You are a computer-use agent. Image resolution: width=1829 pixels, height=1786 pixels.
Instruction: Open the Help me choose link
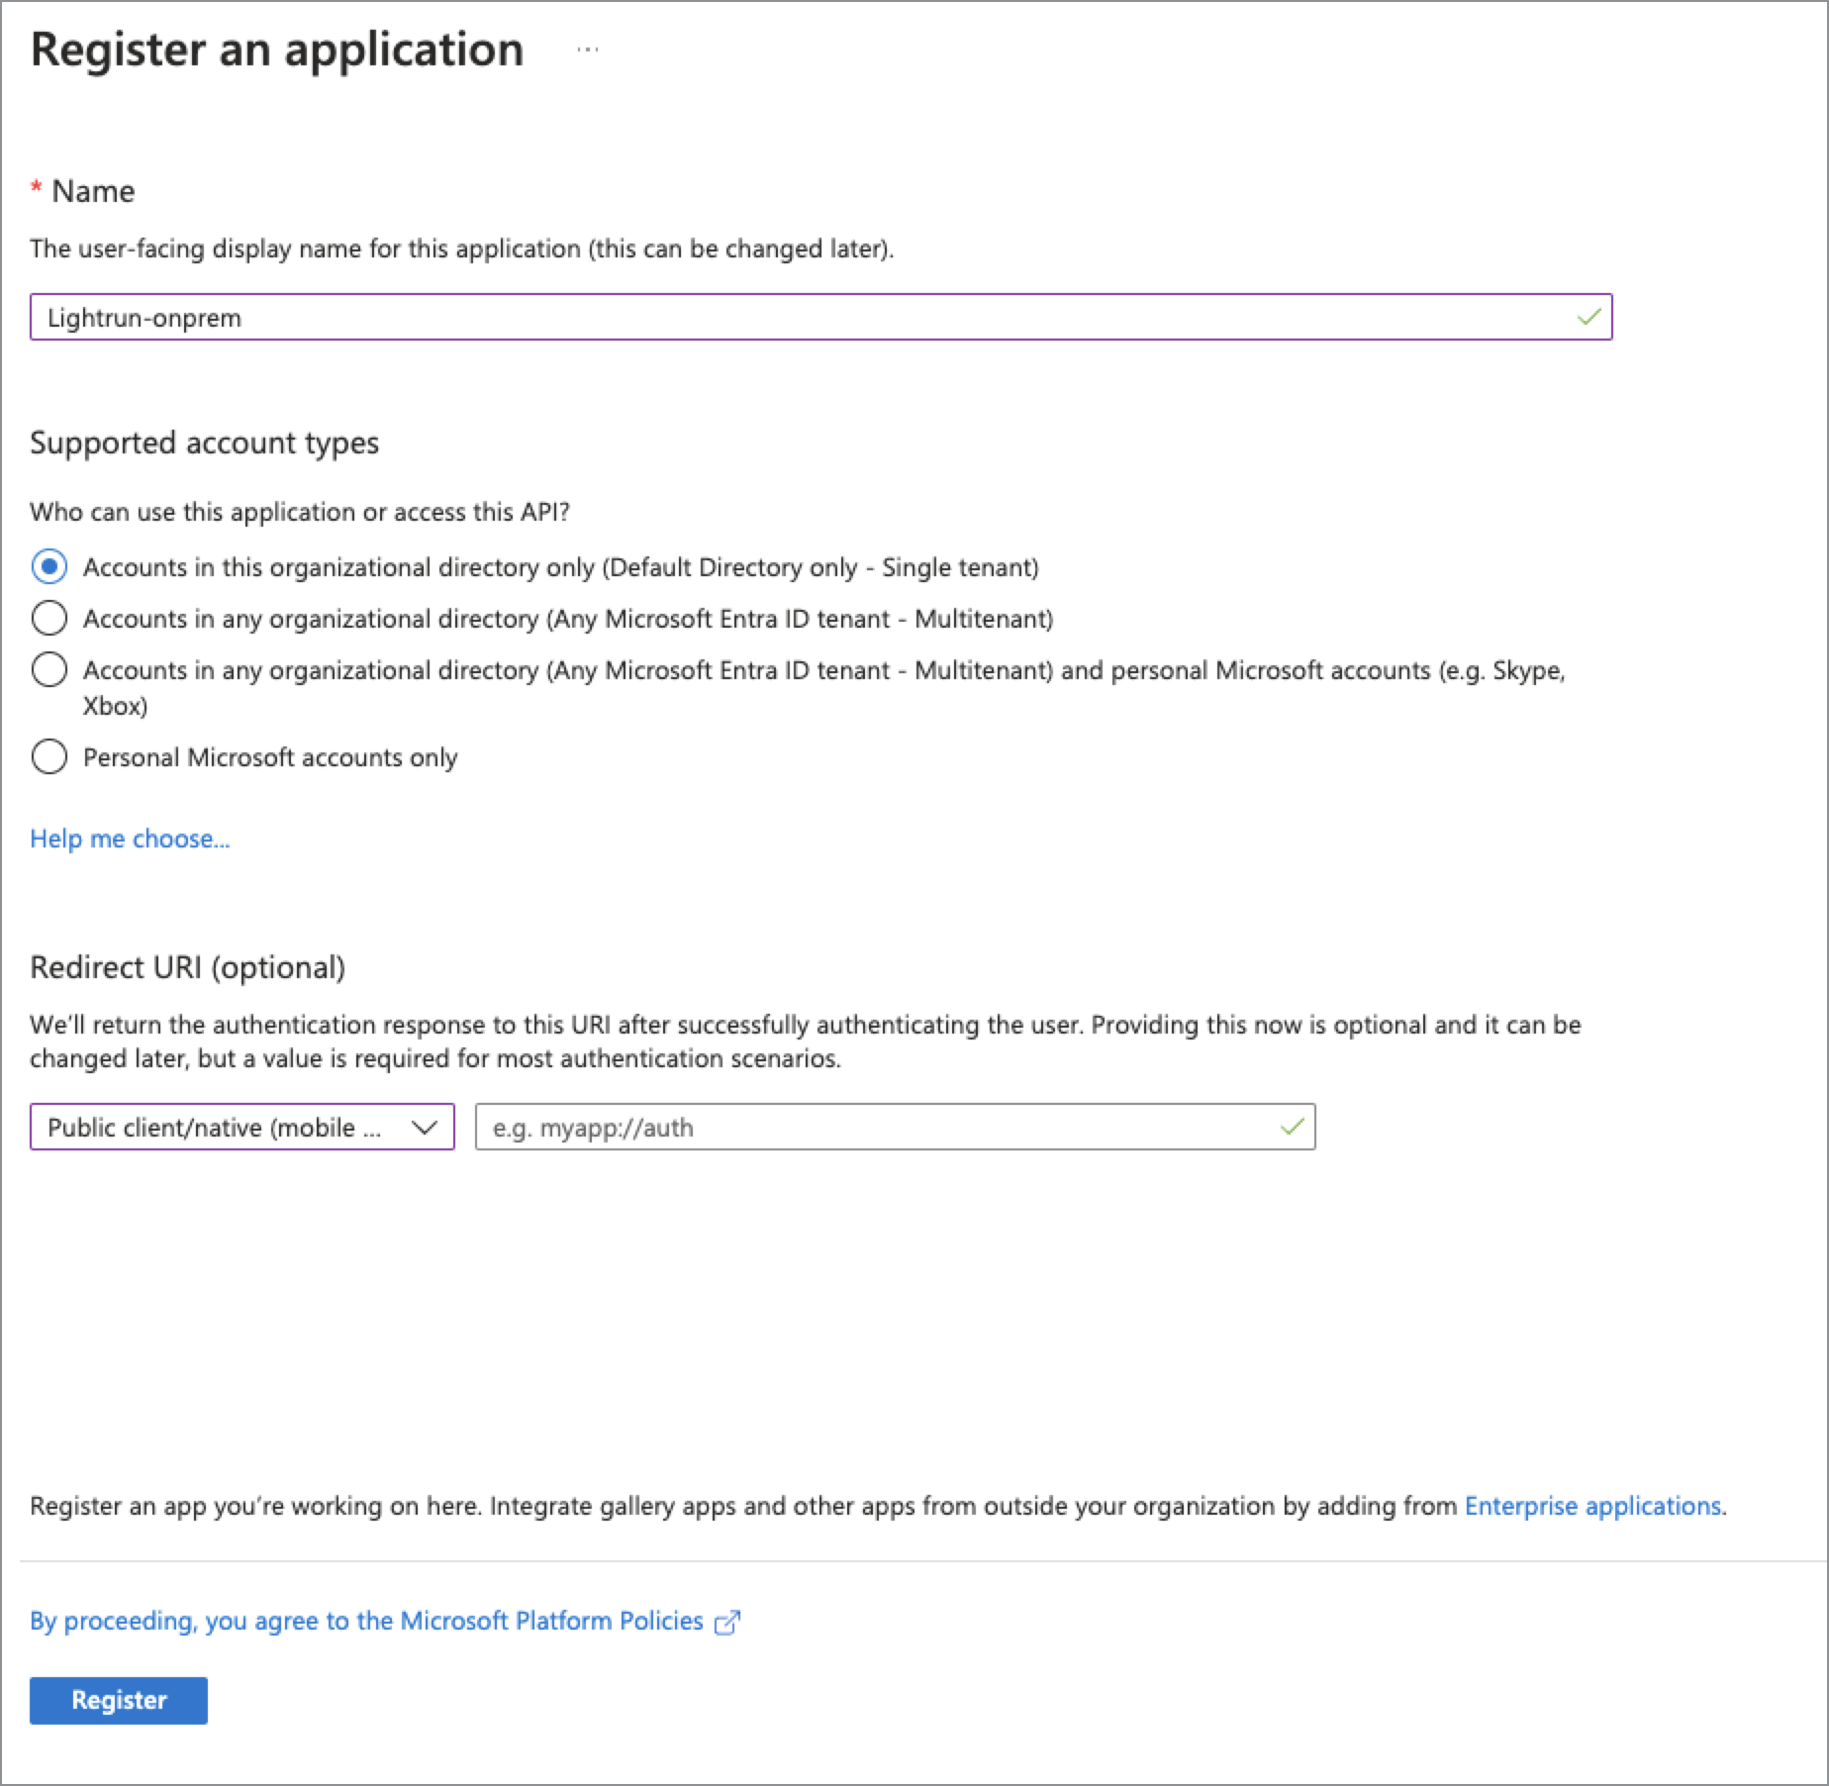click(130, 839)
